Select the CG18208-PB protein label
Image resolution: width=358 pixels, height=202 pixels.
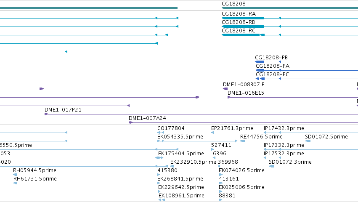click(x=271, y=58)
